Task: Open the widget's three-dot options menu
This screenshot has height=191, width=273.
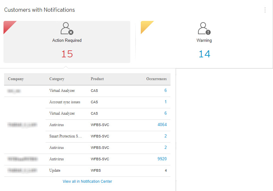Action: click(265, 10)
